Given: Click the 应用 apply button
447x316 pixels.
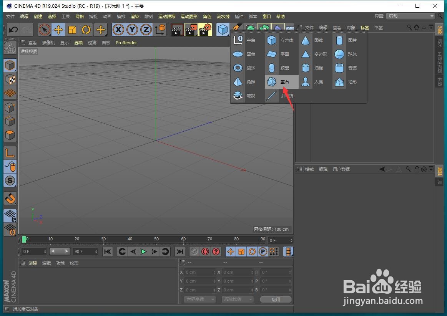Looking at the screenshot, I should (x=276, y=299).
